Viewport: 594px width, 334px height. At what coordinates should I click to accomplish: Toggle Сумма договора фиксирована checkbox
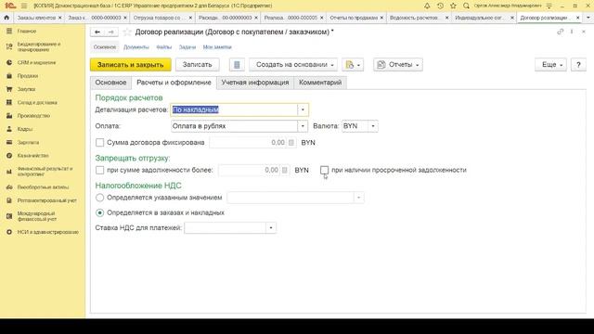[x=99, y=142]
